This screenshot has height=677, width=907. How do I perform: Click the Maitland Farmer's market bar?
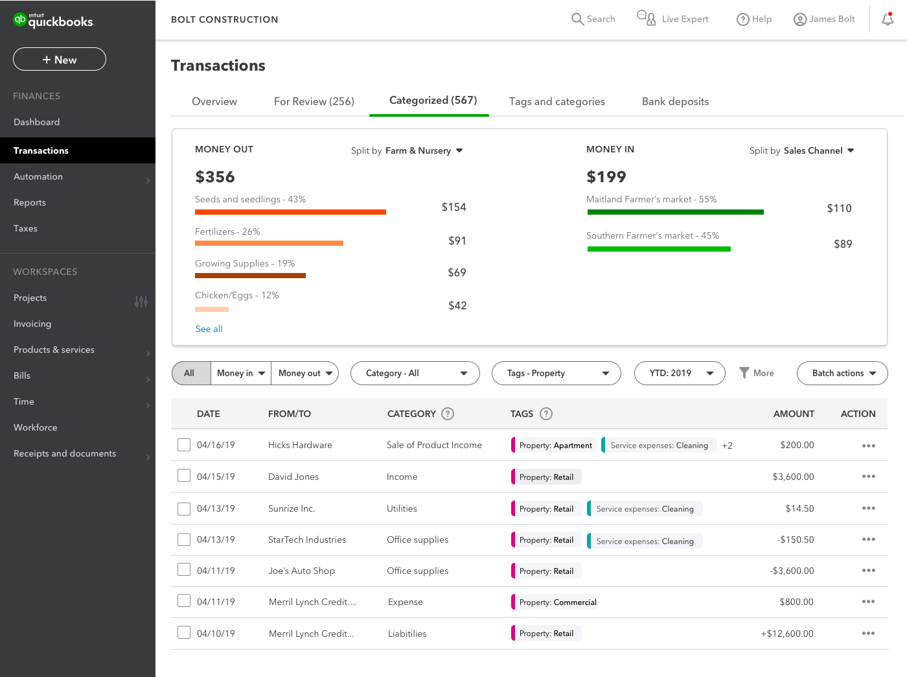point(676,212)
